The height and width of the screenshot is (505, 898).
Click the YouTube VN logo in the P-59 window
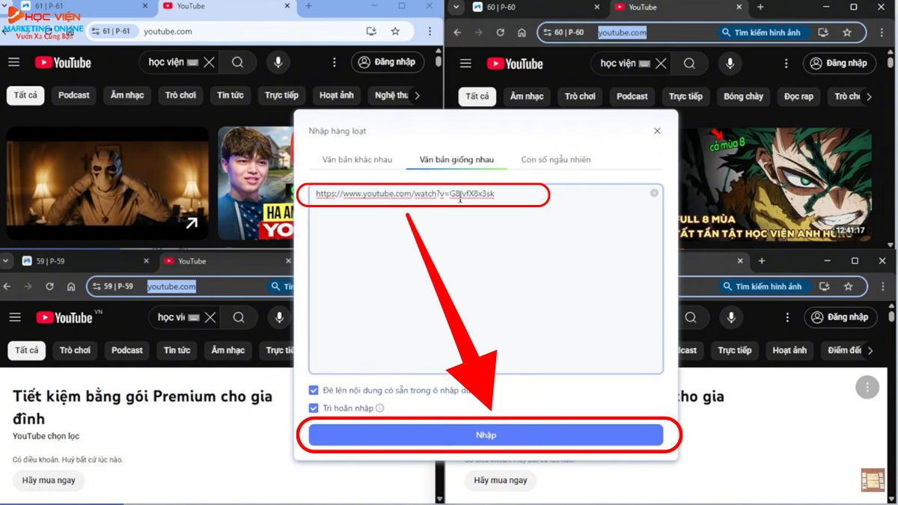coord(67,317)
